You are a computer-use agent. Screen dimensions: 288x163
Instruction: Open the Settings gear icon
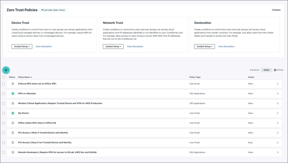pyautogui.click(x=275, y=70)
